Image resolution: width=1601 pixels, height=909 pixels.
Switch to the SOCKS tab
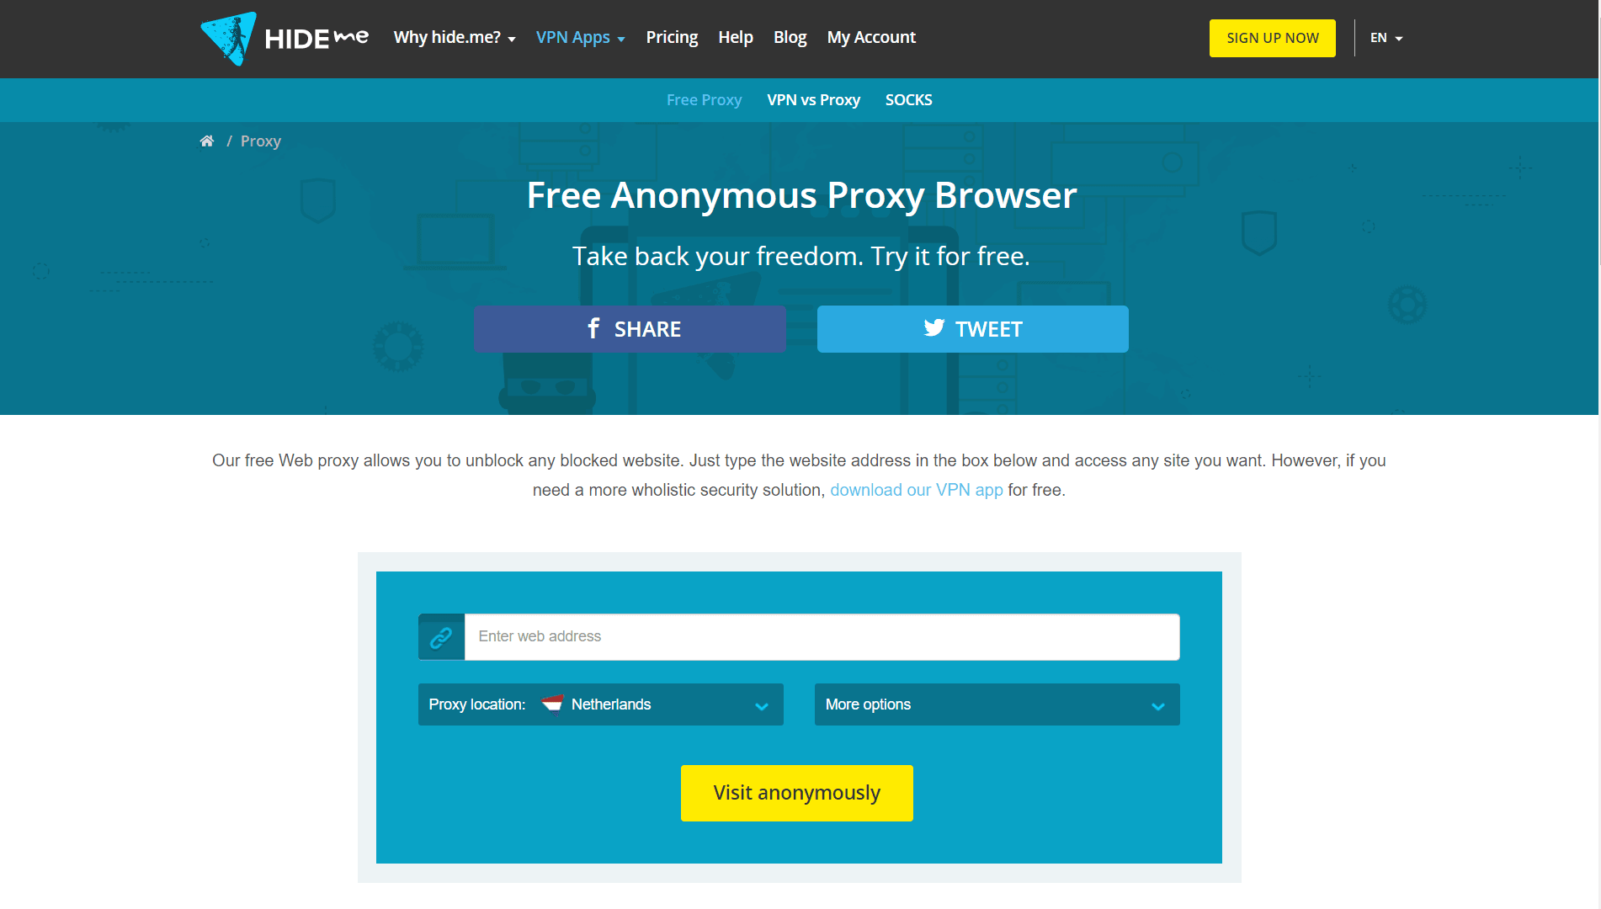tap(908, 100)
